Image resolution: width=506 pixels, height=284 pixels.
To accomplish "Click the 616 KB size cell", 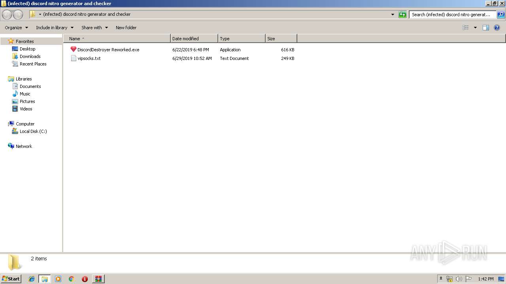I will (287, 50).
